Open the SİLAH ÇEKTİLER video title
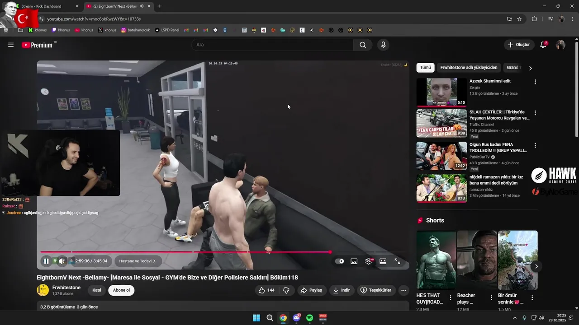 499,115
